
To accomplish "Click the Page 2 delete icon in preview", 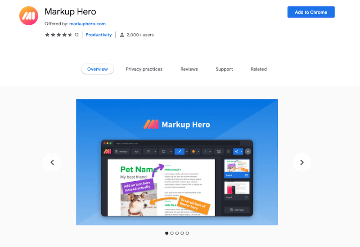I will coord(246,197).
